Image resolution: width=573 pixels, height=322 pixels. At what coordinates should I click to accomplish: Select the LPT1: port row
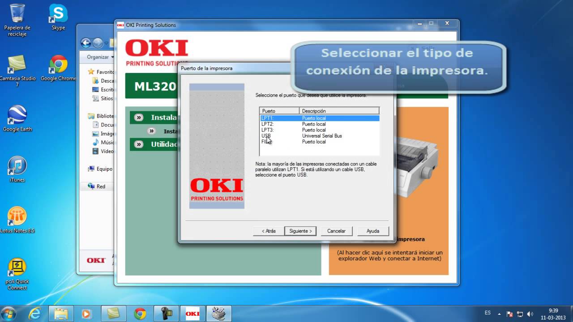click(x=320, y=118)
